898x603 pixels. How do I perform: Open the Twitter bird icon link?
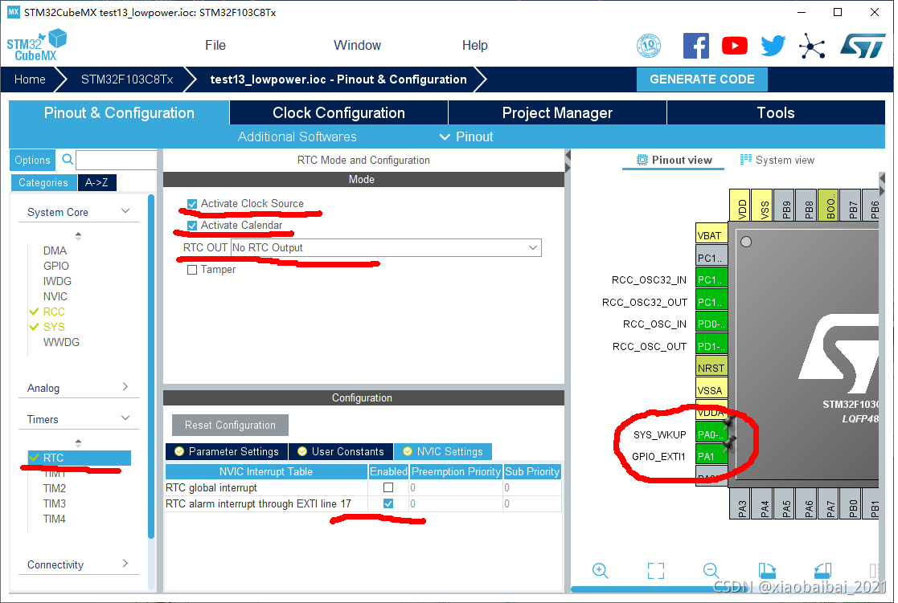coord(773,45)
